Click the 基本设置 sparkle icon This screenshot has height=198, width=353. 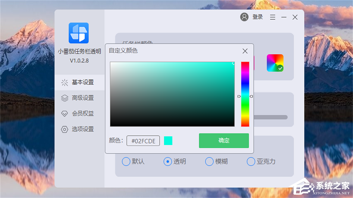[64, 82]
